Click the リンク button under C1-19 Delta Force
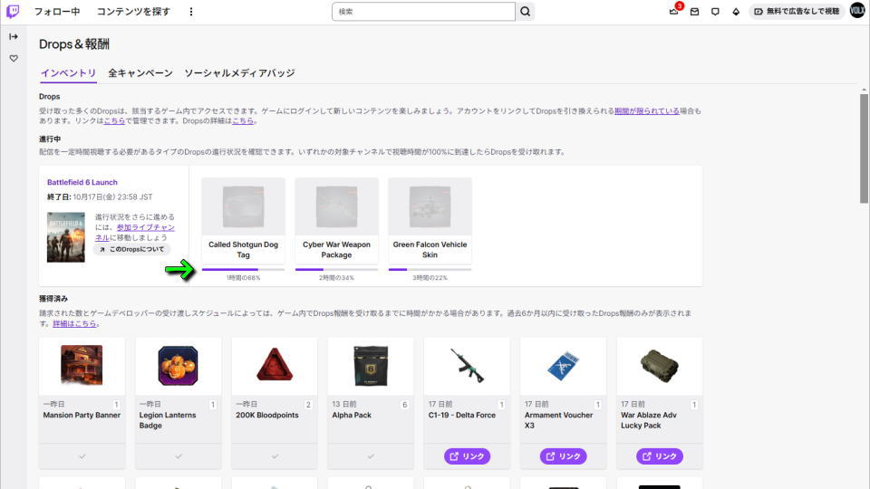This screenshot has height=489, width=870. (x=467, y=456)
